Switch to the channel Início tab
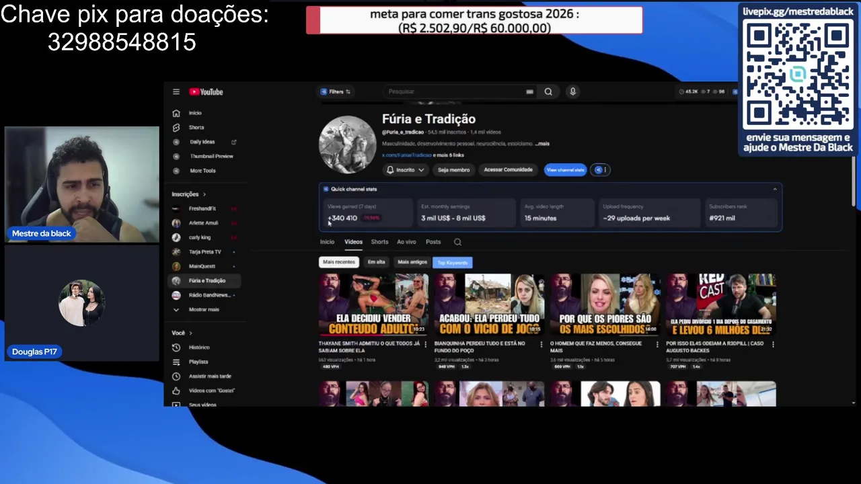 click(327, 242)
